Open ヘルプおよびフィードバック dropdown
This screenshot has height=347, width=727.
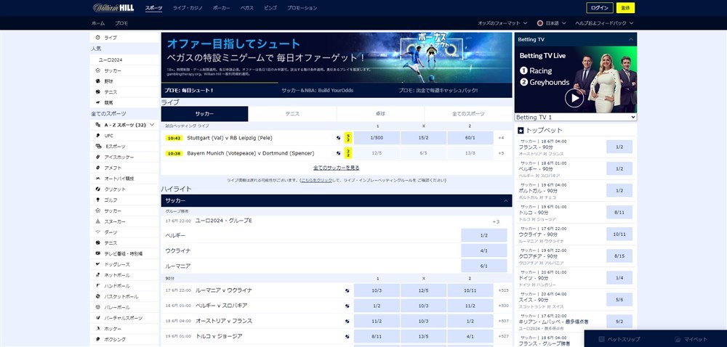[x=604, y=23]
